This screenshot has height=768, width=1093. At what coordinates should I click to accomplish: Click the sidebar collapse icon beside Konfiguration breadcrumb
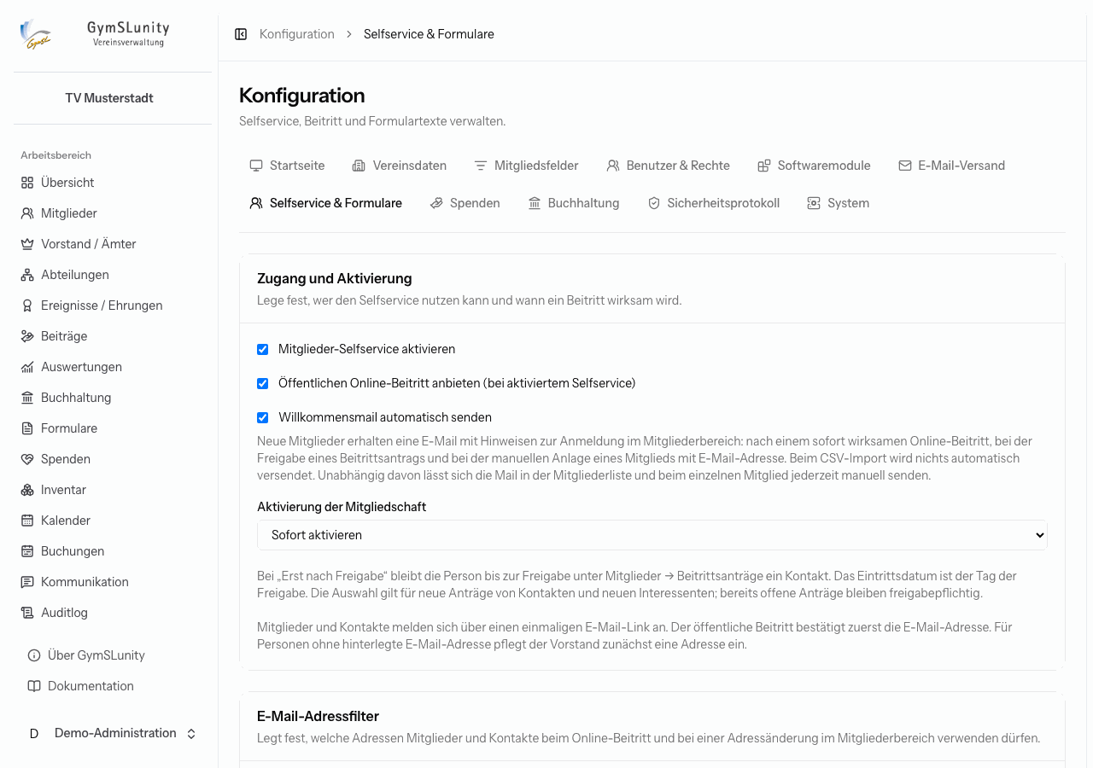pos(241,34)
